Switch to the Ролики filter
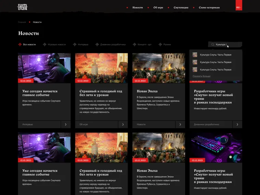260x195 pixels. pos(167,44)
